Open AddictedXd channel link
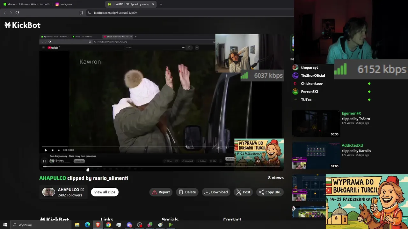This screenshot has height=229, width=408. point(352,145)
